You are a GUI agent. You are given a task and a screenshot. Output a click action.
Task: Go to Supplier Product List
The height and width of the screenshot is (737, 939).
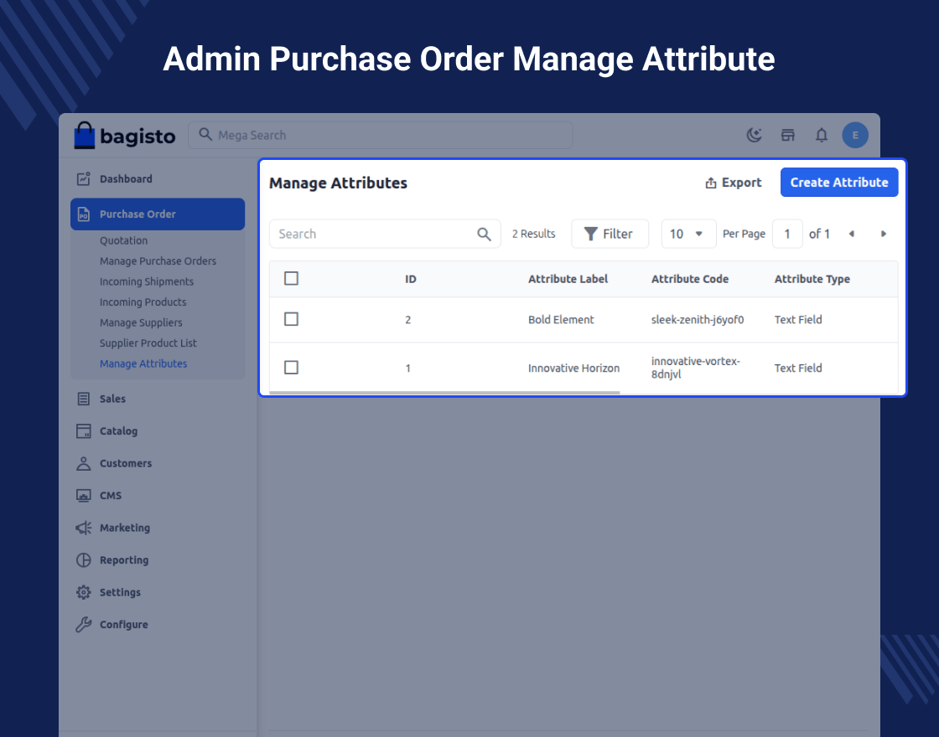point(148,343)
